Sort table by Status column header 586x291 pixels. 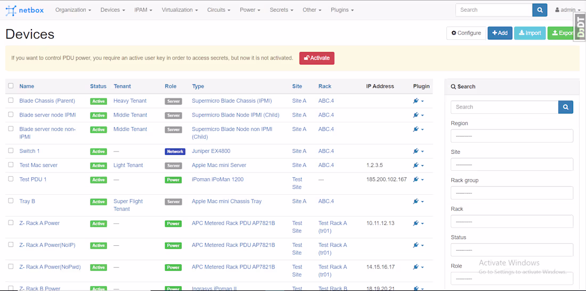point(99,86)
